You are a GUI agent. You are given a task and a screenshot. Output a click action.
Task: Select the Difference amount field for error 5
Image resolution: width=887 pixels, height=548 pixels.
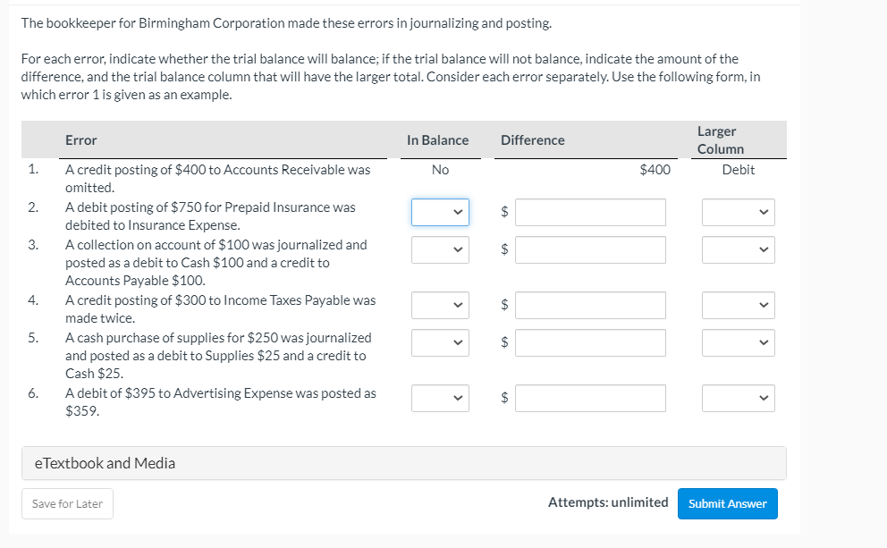click(x=590, y=342)
